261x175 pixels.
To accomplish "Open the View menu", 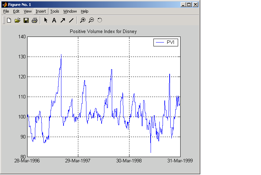I will pos(28,11).
